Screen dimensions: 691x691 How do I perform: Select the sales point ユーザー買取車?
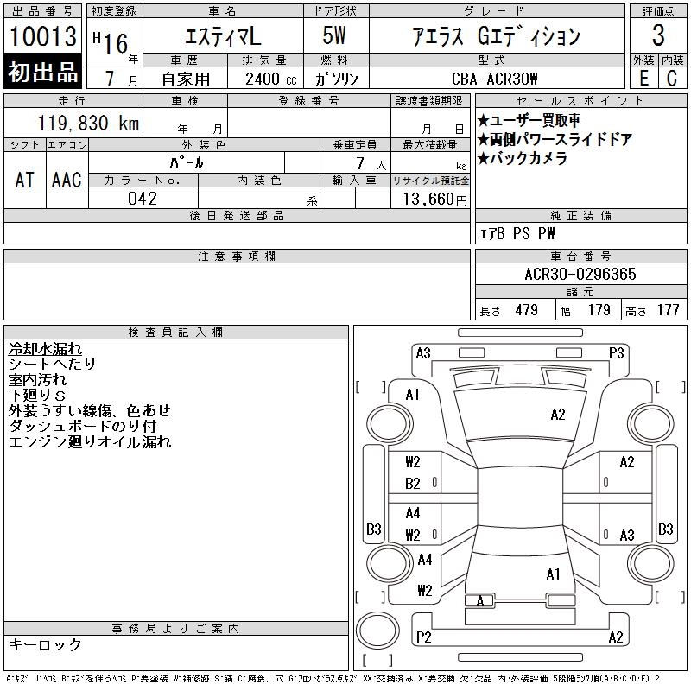529,120
